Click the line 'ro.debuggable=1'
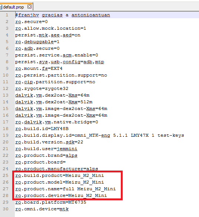Image resolution: width=199 pixels, height=217 pixels. click(37, 42)
